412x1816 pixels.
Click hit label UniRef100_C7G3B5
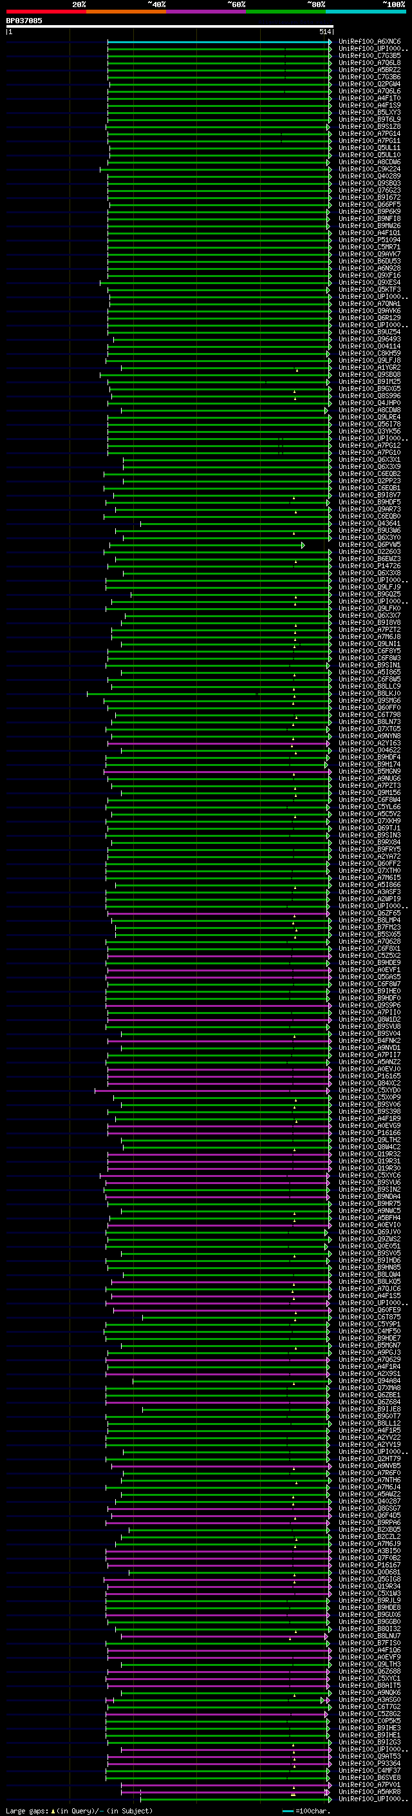369,55
